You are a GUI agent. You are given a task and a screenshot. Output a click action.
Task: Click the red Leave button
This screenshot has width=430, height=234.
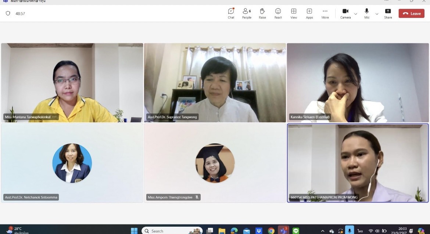pos(411,14)
